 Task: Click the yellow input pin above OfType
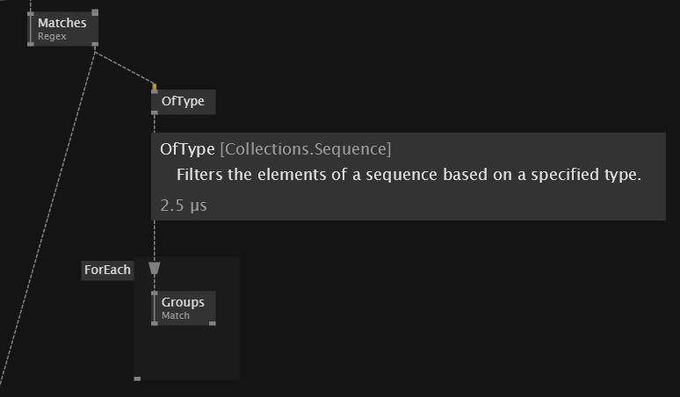(155, 88)
